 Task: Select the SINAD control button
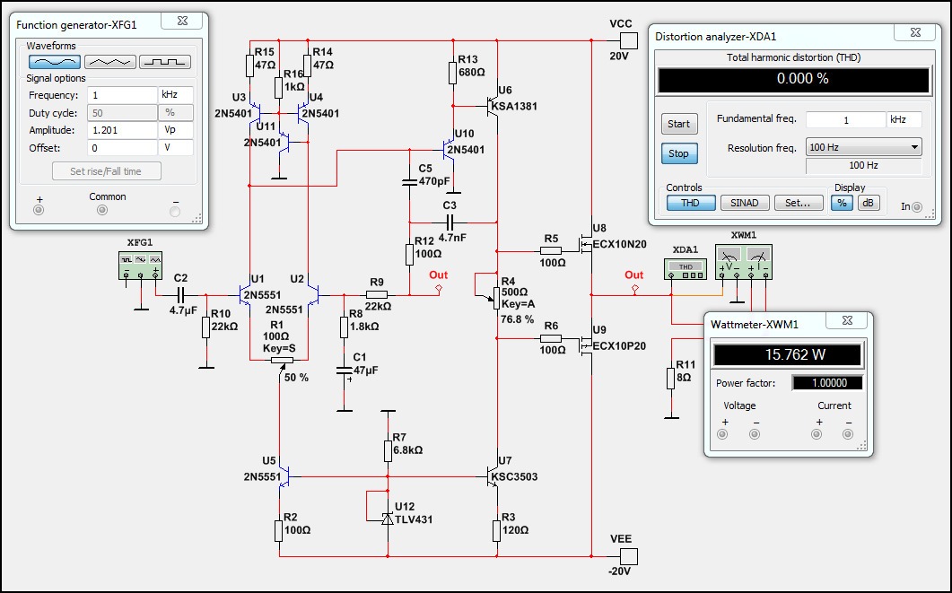(745, 203)
